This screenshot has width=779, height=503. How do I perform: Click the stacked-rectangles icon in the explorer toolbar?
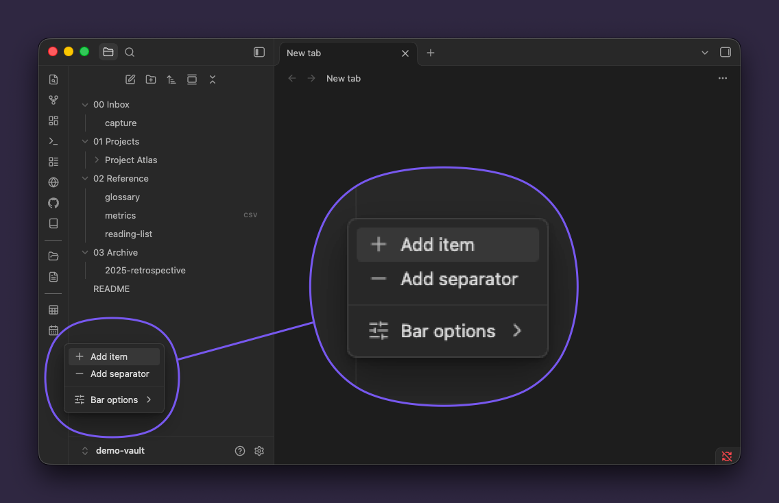(x=192, y=79)
